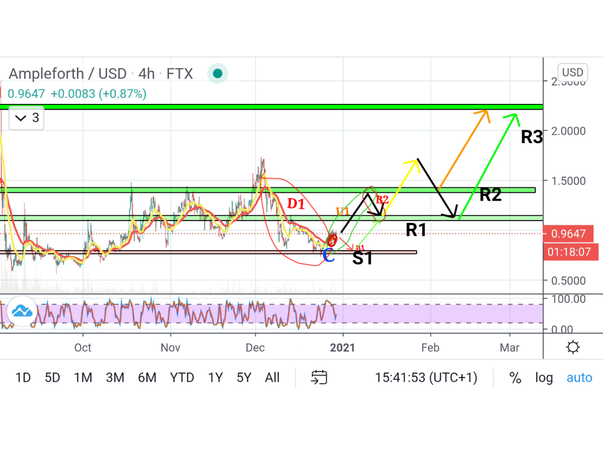This screenshot has height=452, width=603.
Task: Toggle percent scale mode
Action: click(515, 378)
